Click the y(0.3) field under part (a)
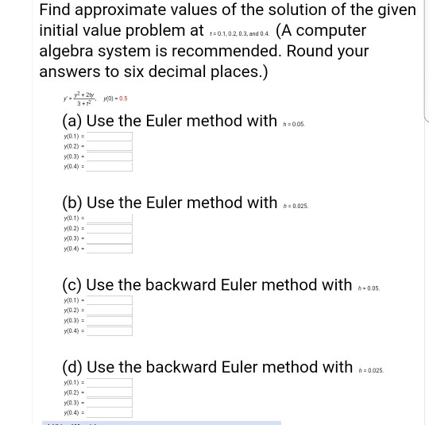Image resolution: width=429 pixels, height=425 pixels. [x=110, y=156]
